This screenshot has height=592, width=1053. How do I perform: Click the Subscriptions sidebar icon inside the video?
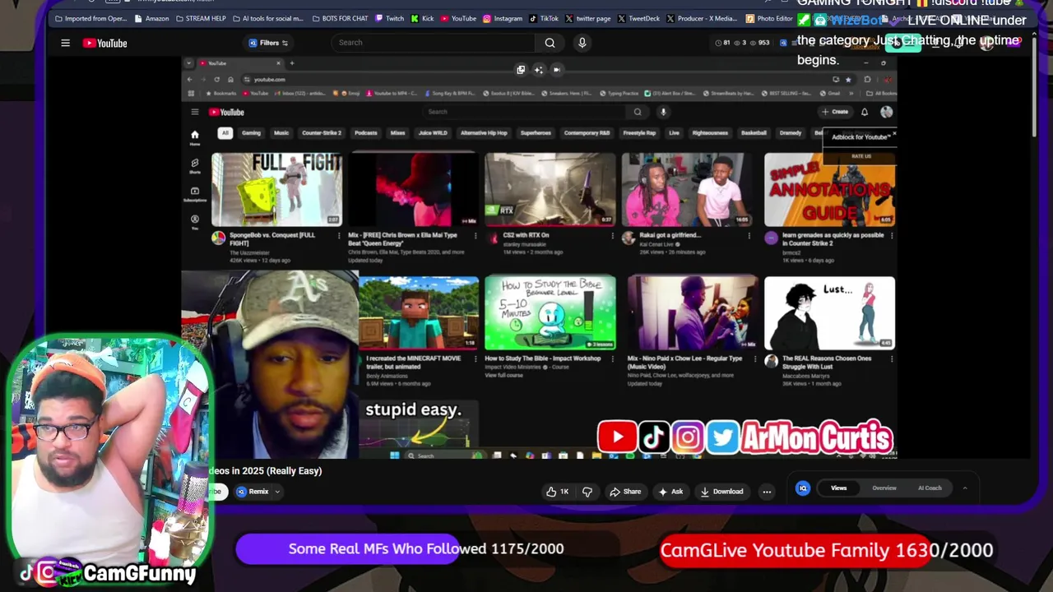point(195,194)
